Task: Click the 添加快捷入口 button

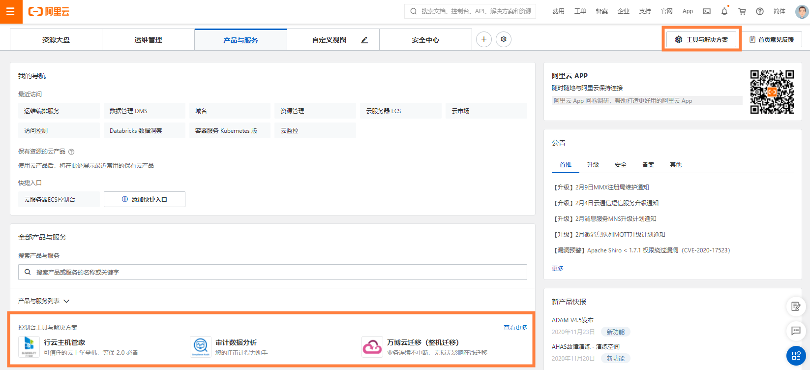Action: (x=145, y=199)
